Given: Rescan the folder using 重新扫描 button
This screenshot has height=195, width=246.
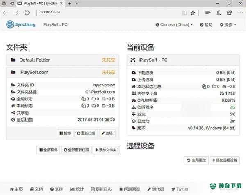Looking at the screenshot, I should 86,133.
